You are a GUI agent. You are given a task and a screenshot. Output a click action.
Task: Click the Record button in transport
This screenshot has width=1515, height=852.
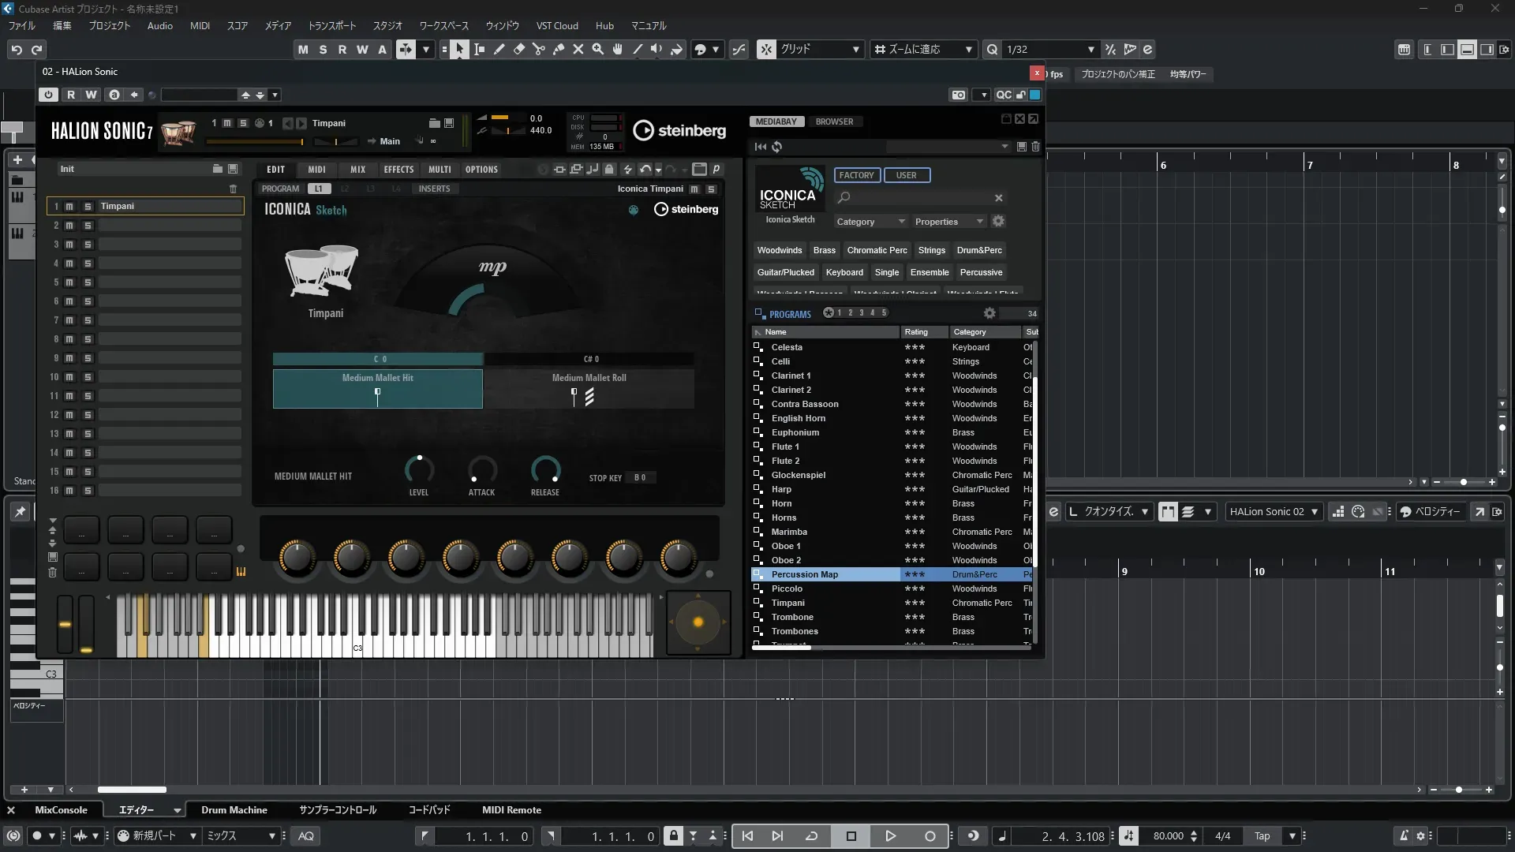coord(930,836)
